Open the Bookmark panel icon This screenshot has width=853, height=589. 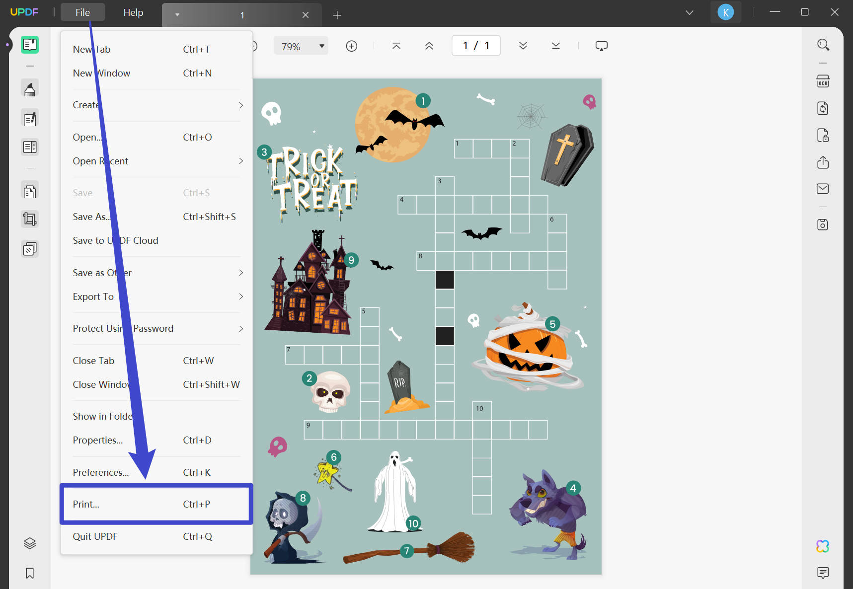[x=30, y=573]
